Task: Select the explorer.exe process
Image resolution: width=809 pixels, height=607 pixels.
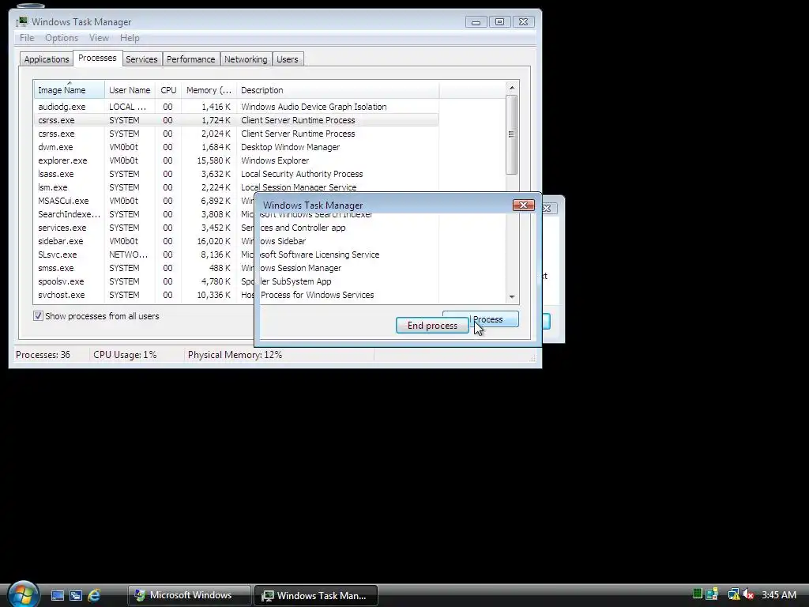Action: (x=236, y=160)
